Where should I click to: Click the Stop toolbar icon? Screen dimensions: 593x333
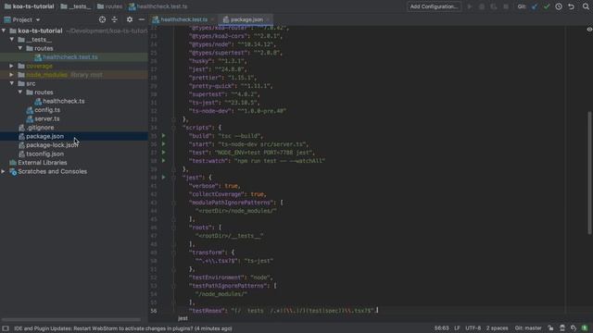pos(506,6)
